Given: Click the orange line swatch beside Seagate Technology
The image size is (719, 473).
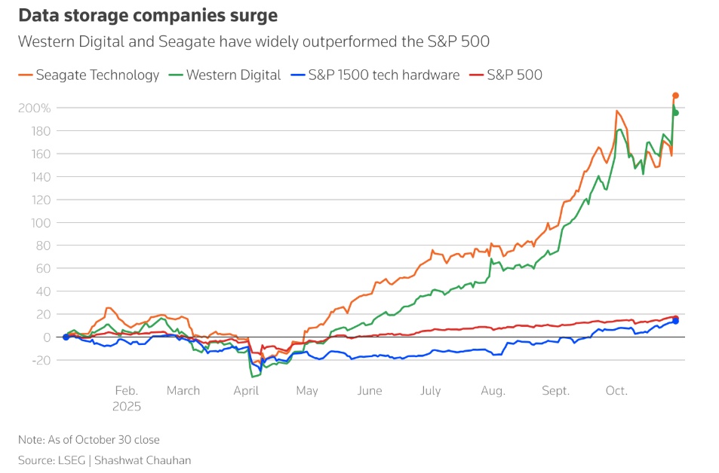Looking at the screenshot, I should click(x=24, y=75).
